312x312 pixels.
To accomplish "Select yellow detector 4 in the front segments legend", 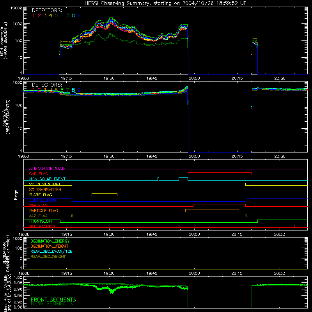I will coord(51,16).
